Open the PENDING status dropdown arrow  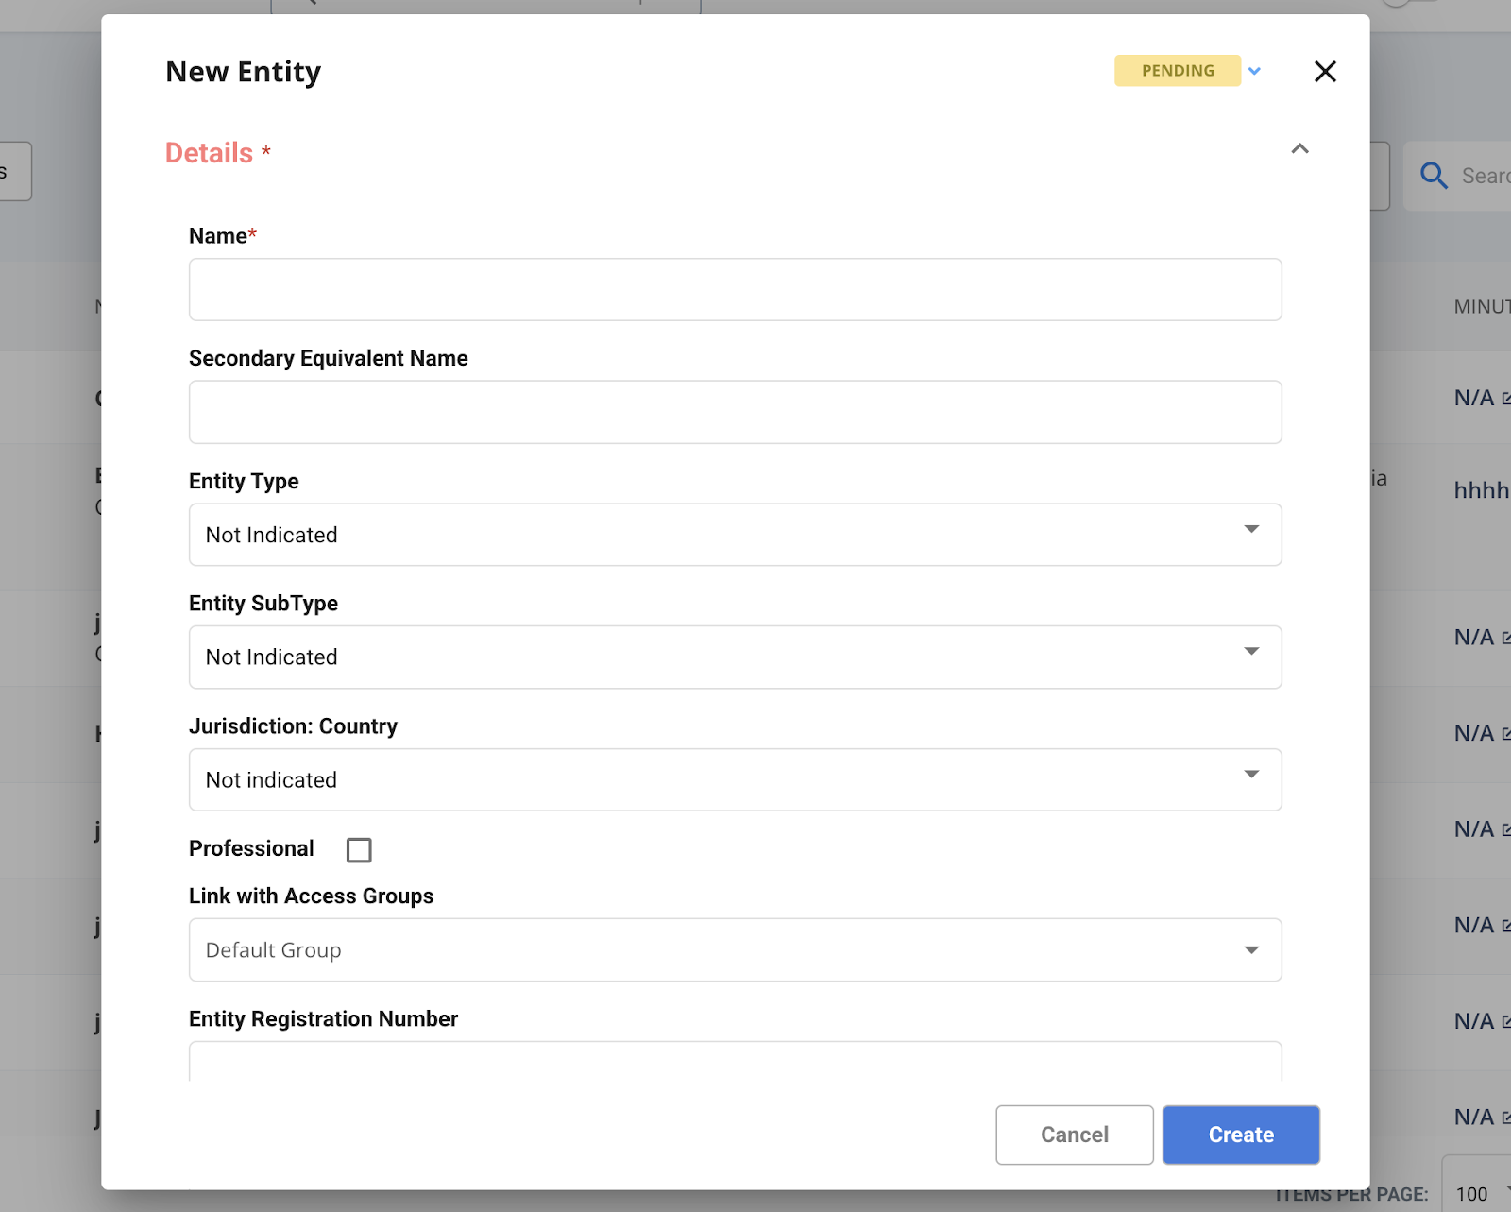point(1254,71)
